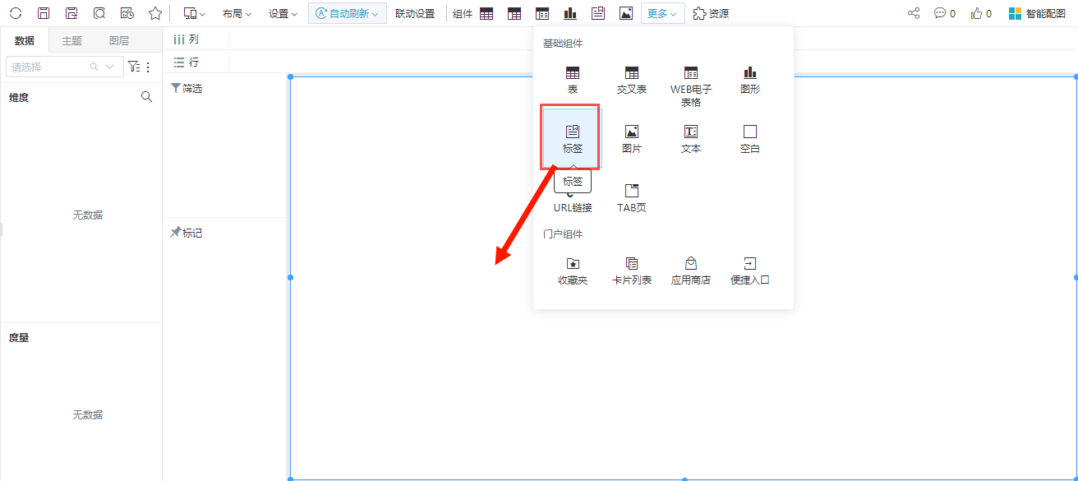Toggle the 更多 components dropdown
The height and width of the screenshot is (481, 1078).
tap(663, 13)
